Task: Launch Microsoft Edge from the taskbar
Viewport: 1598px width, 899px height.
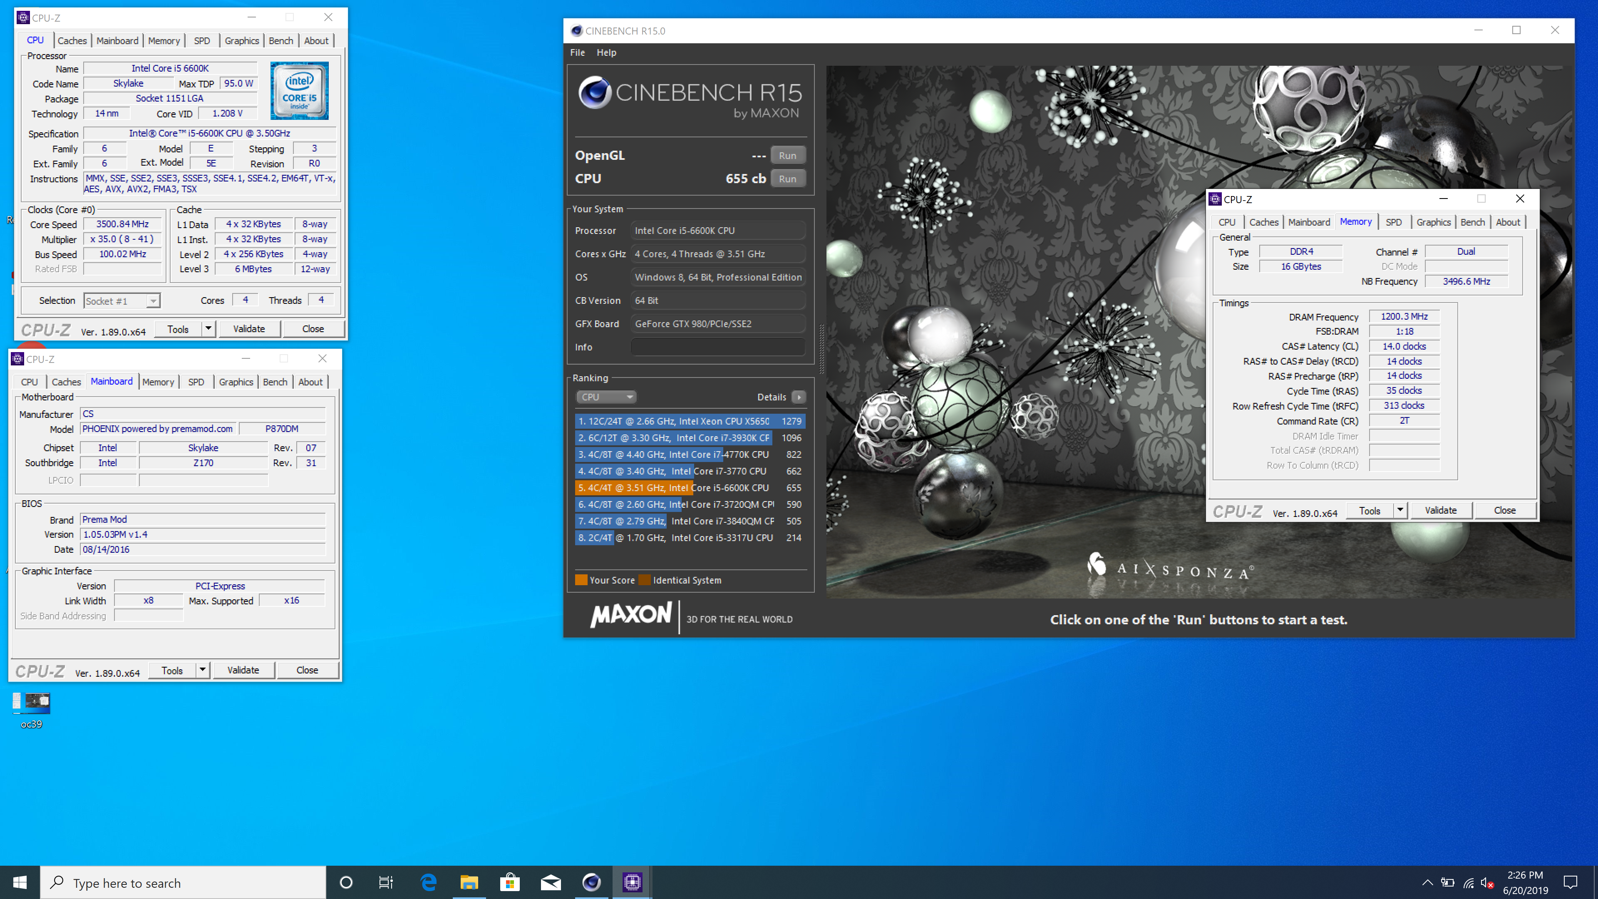Action: (428, 882)
